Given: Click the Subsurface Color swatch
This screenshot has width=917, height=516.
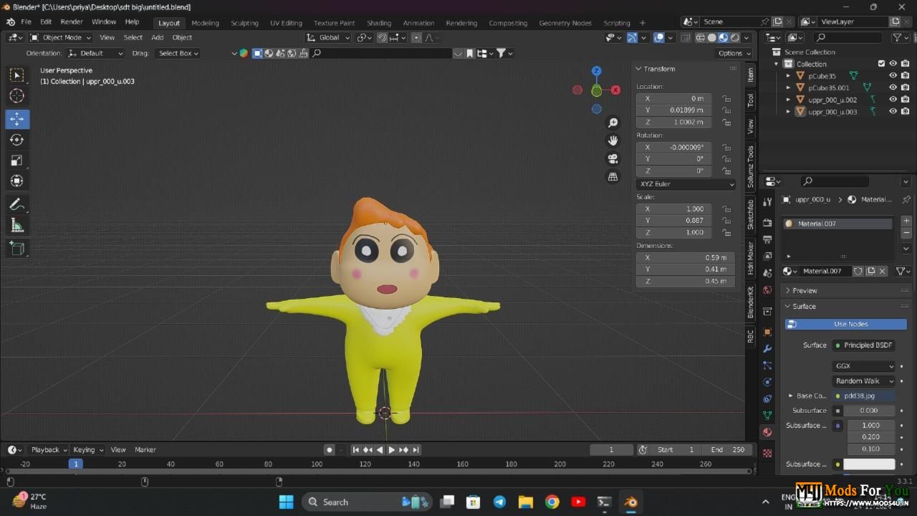Looking at the screenshot, I should 870,464.
